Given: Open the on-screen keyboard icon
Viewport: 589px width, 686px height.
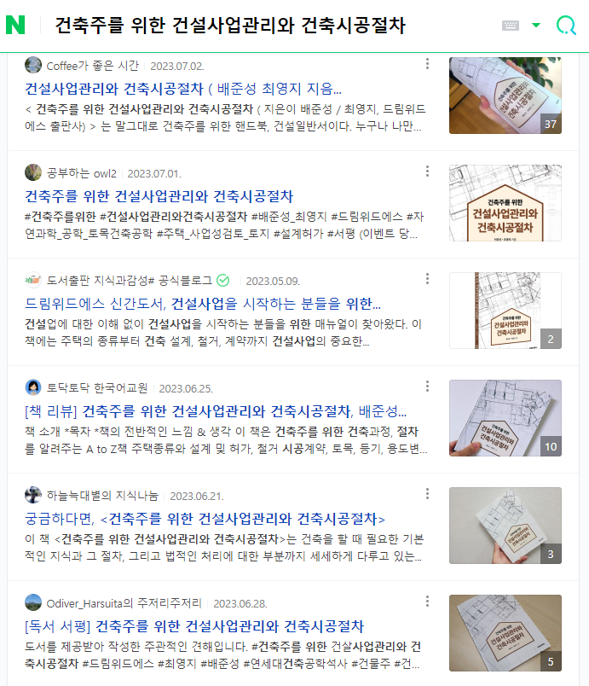Looking at the screenshot, I should point(511,26).
